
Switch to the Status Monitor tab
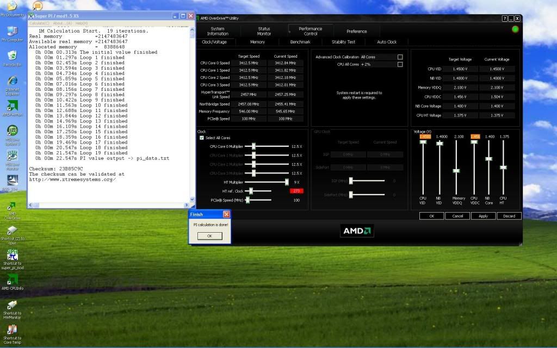(264, 31)
